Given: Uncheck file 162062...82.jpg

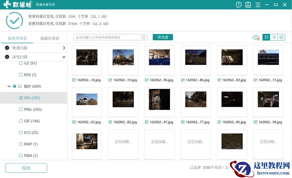Looking at the screenshot, I should (x=110, y=122).
